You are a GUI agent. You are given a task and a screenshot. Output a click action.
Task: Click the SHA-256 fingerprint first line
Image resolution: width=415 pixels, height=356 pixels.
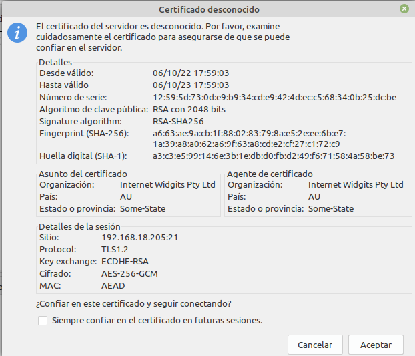click(x=249, y=133)
